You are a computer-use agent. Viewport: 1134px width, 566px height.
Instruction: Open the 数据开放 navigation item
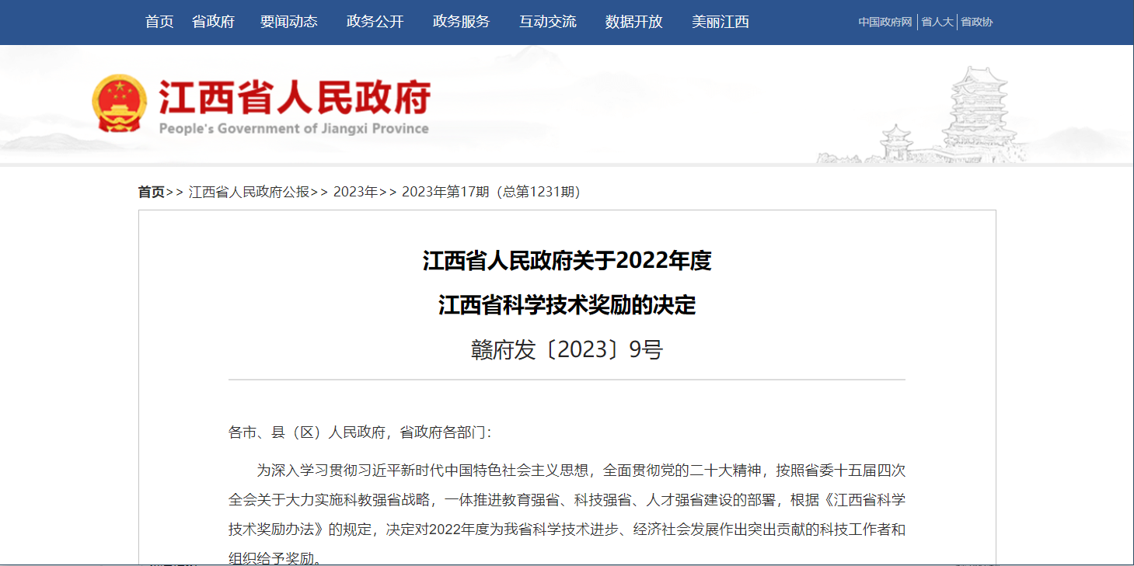pyautogui.click(x=633, y=22)
